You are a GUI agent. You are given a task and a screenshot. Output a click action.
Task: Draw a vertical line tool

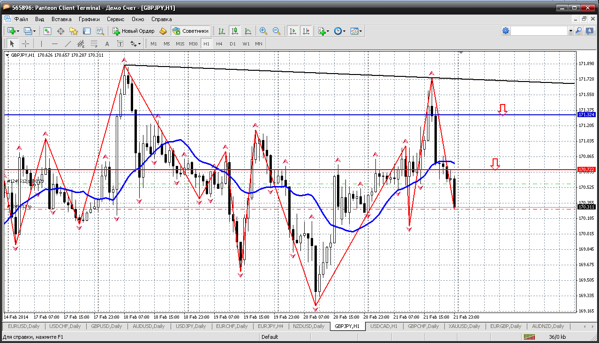click(41, 44)
